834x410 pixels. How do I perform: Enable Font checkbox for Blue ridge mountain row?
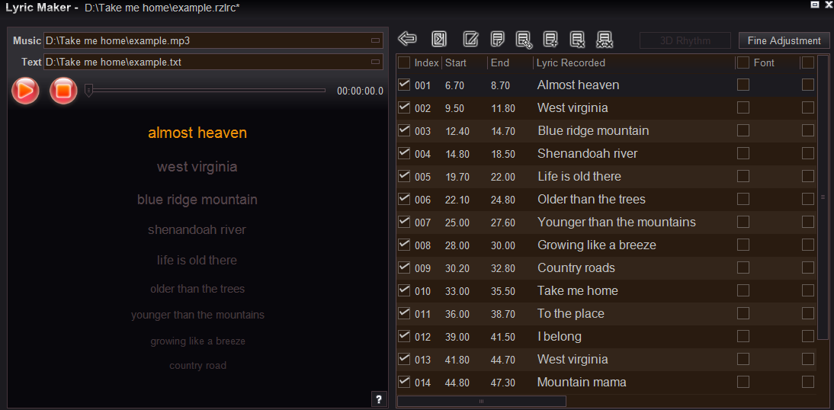click(743, 130)
